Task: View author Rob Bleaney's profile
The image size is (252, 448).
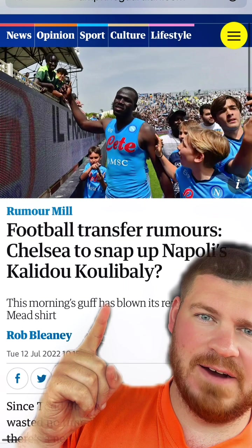Action: pos(39,335)
